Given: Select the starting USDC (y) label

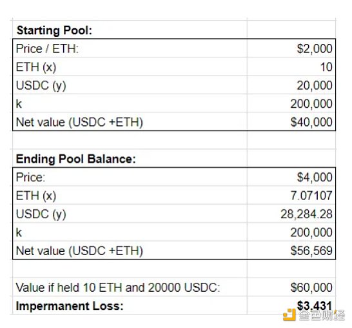Looking at the screenshot, I should [41, 85].
